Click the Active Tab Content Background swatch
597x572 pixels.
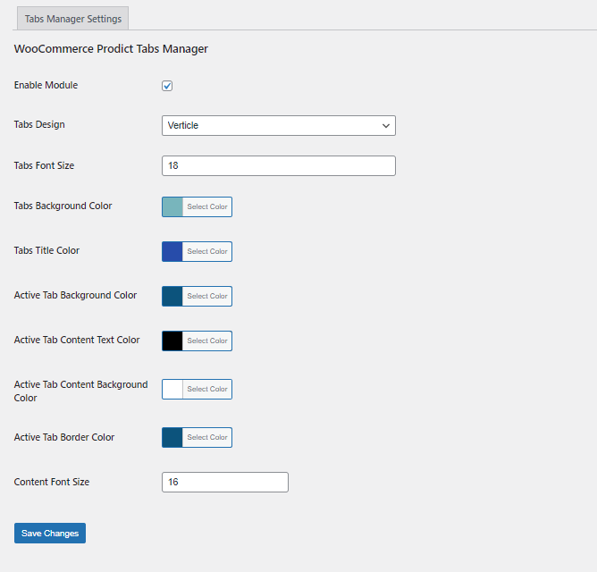tap(172, 389)
